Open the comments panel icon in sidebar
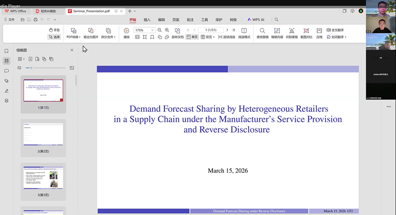Viewport: 396px width, 215px height. pyautogui.click(x=6, y=71)
